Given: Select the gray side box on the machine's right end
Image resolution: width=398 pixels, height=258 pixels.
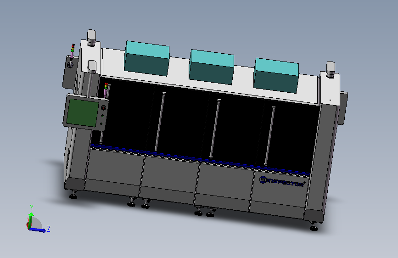Looking at the screenshot, I should (342, 108).
